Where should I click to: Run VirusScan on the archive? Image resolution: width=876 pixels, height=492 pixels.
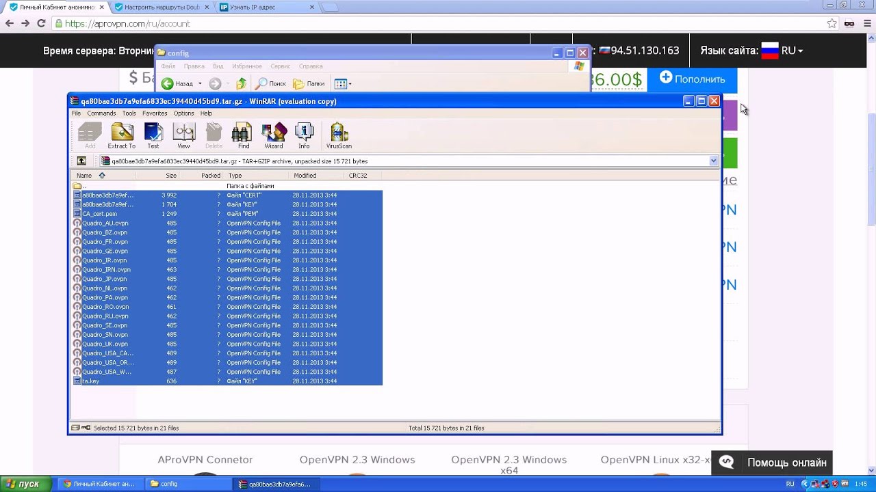click(339, 135)
